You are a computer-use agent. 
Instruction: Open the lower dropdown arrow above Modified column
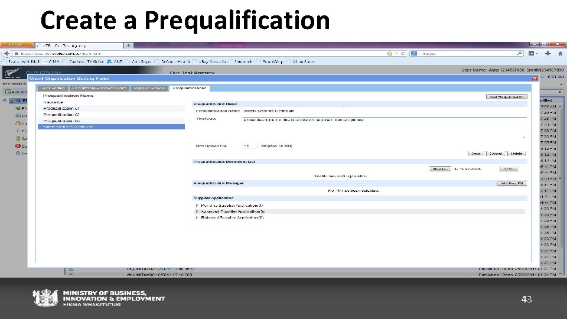pyautogui.click(x=560, y=92)
